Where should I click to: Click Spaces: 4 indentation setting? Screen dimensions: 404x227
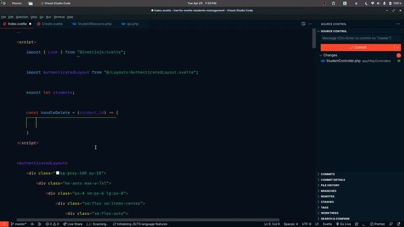pos(290,224)
